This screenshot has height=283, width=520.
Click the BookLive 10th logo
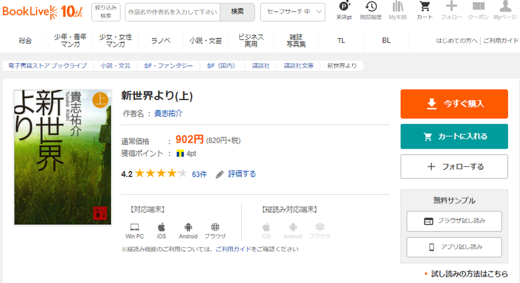[43, 12]
